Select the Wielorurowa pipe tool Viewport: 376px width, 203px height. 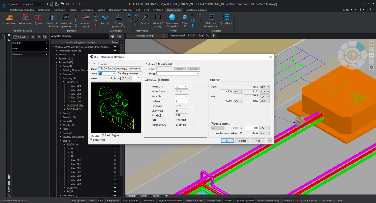click(25, 19)
